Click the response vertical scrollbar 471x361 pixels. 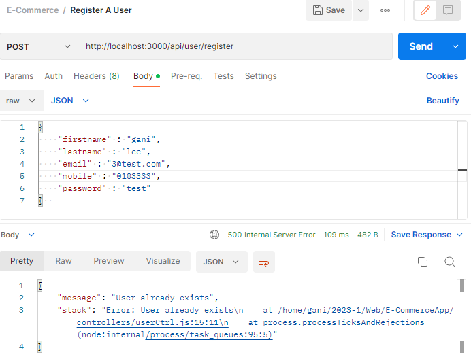coord(462,316)
